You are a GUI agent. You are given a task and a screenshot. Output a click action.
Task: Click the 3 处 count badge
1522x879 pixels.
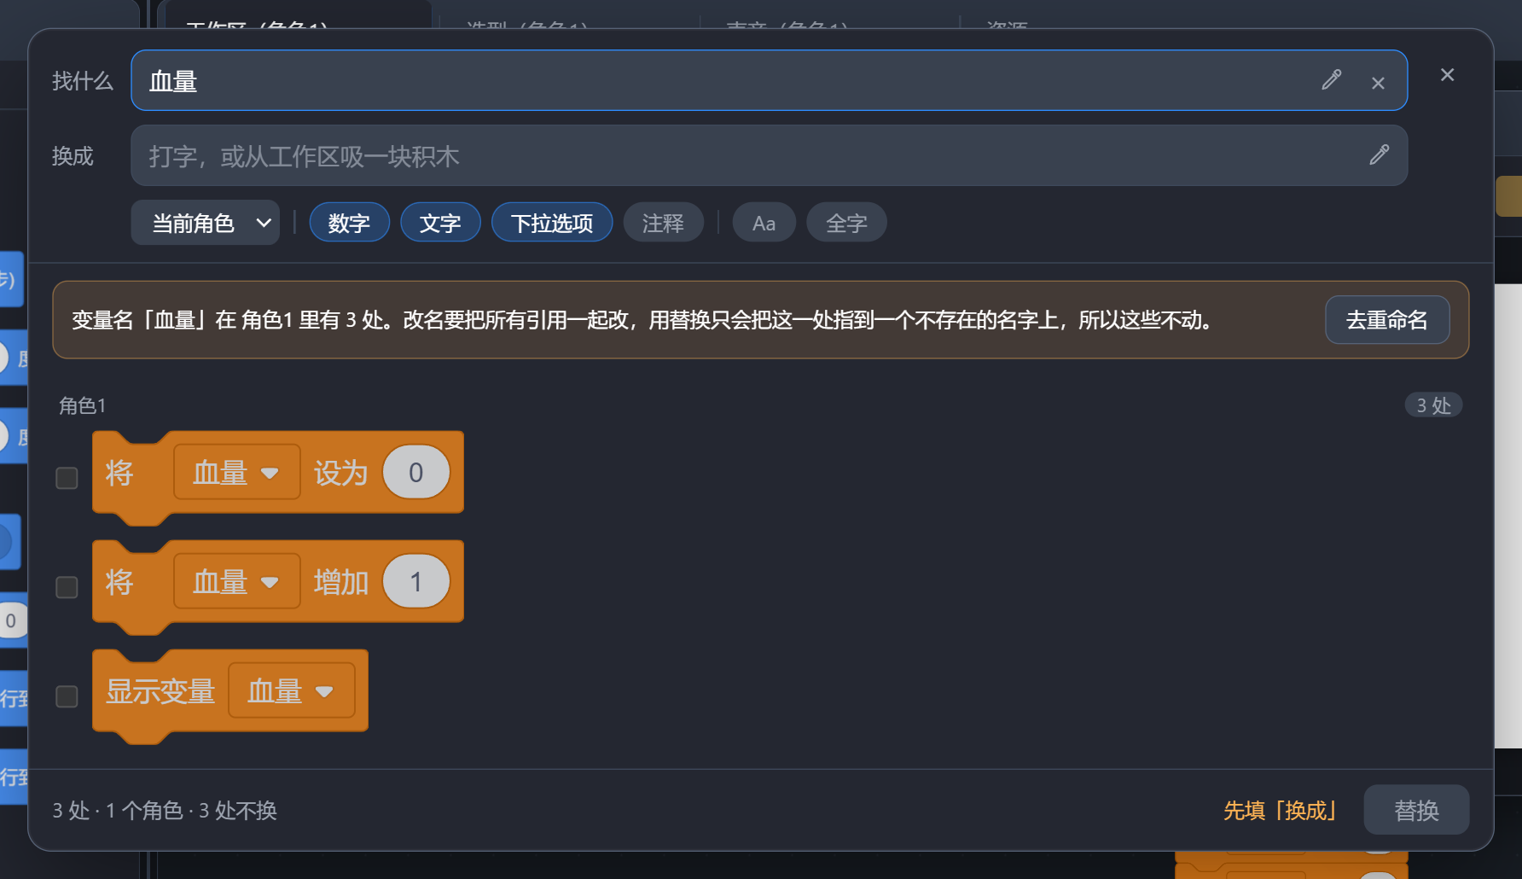(1433, 405)
